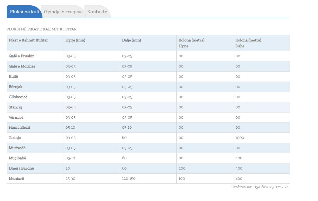This screenshot has width=318, height=201.
Task: Select the Jarinje row name
Action: [15, 138]
